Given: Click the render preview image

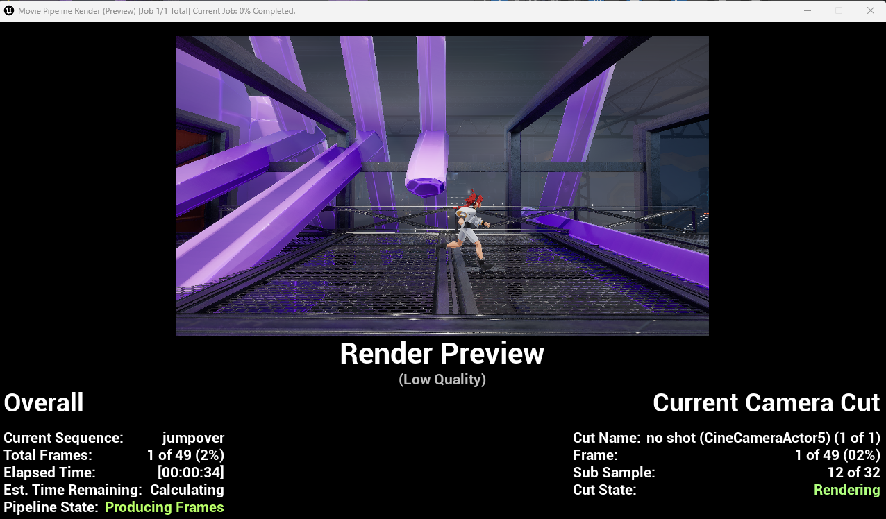Looking at the screenshot, I should coord(442,186).
